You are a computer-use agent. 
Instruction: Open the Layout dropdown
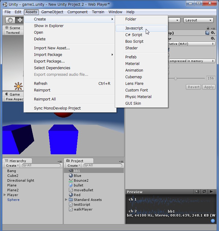[199, 20]
